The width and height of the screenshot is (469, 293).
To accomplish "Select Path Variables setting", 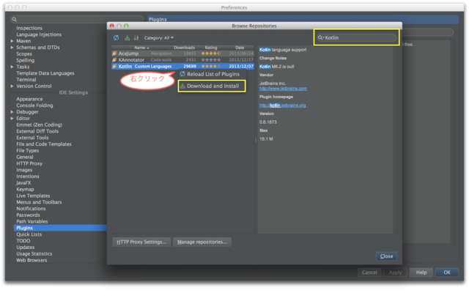I will (x=32, y=221).
